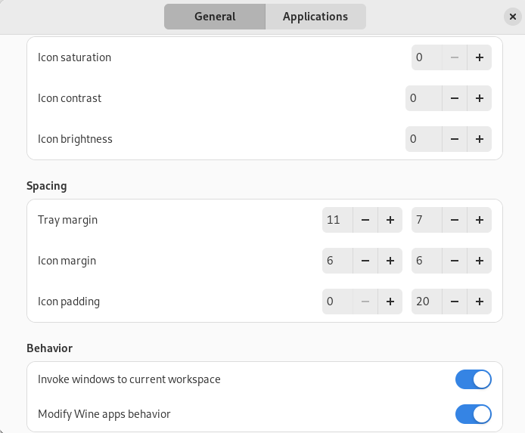Screen dimensions: 525x433
Task: Switch to the Applications tab
Action: coord(315,17)
